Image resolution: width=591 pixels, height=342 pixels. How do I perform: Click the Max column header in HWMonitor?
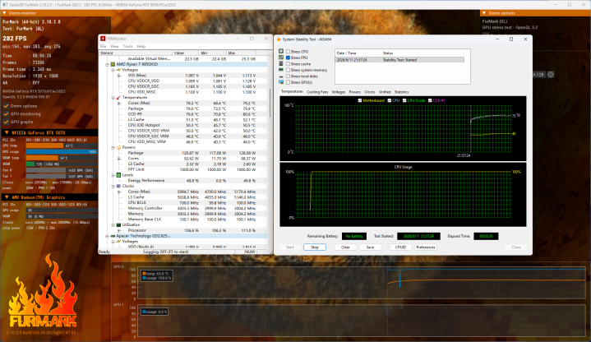pos(242,53)
